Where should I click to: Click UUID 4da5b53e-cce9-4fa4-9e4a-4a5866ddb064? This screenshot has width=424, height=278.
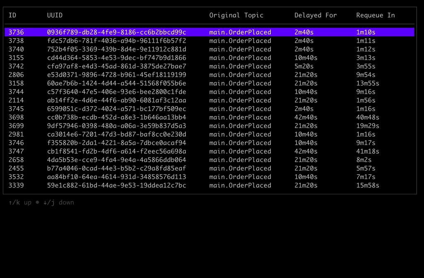point(116,160)
